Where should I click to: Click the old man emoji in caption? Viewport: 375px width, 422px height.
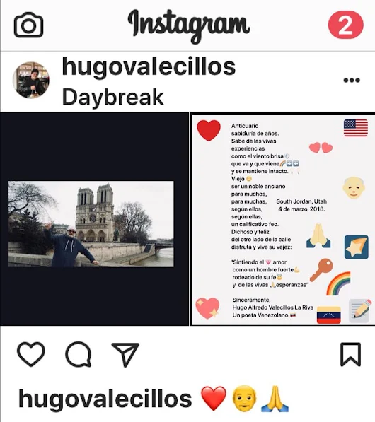click(x=244, y=399)
